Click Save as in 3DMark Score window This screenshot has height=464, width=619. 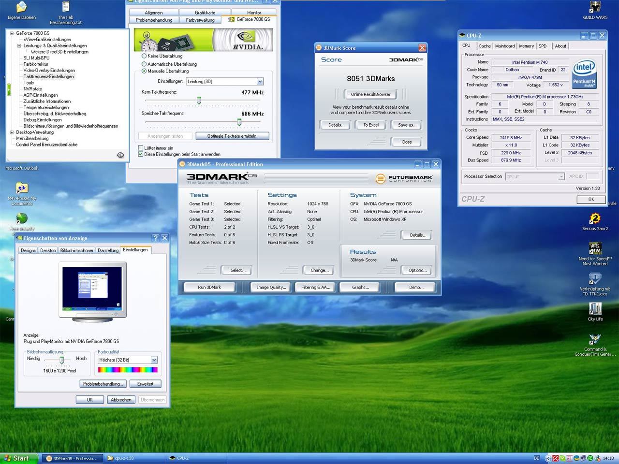point(407,125)
